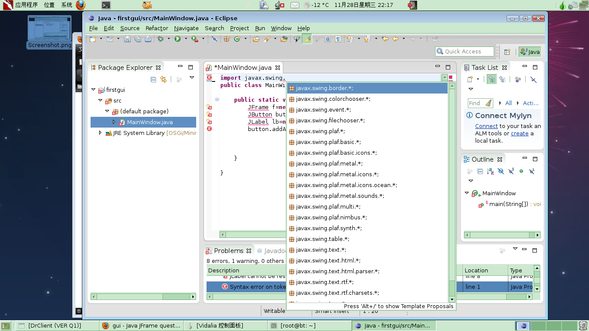
Task: Select javax.swing.border.* proposal
Action: pyautogui.click(x=367, y=88)
